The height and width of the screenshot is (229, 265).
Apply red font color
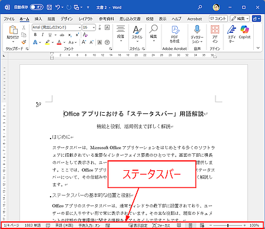click(x=59, y=42)
